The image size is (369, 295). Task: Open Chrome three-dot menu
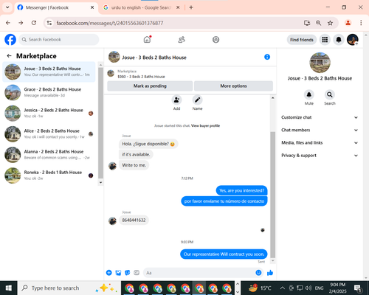[x=361, y=23]
